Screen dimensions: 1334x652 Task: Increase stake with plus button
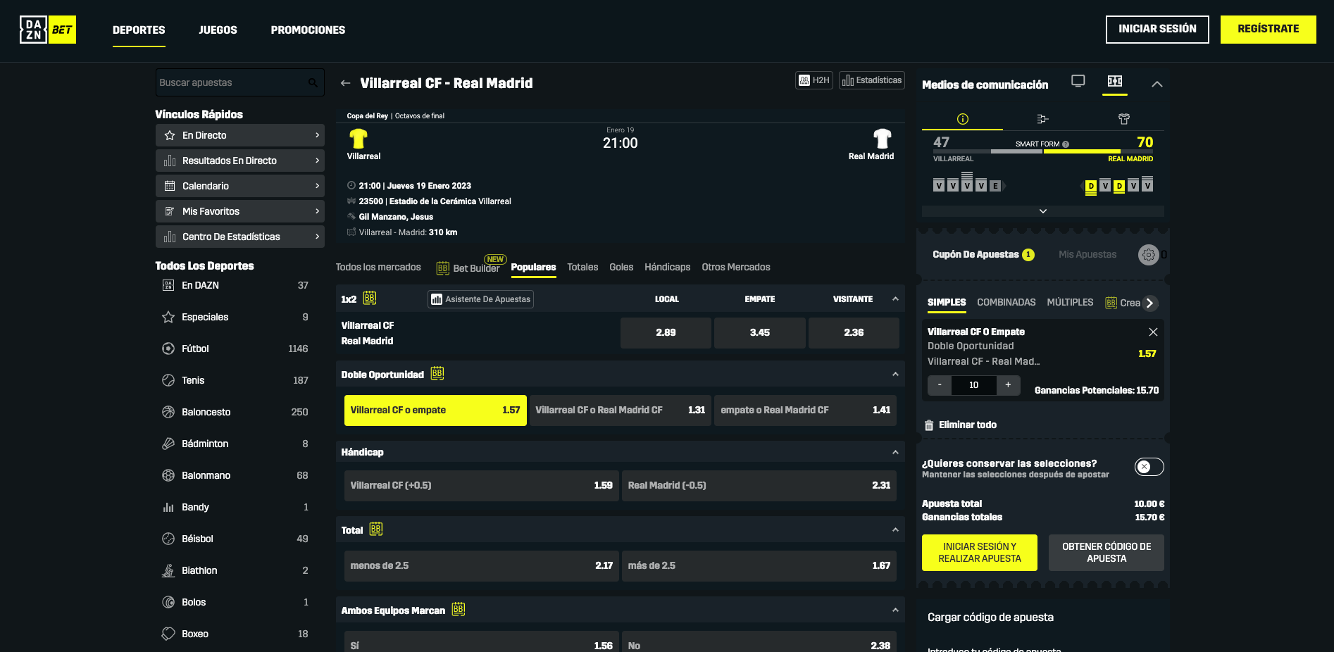pos(1008,385)
